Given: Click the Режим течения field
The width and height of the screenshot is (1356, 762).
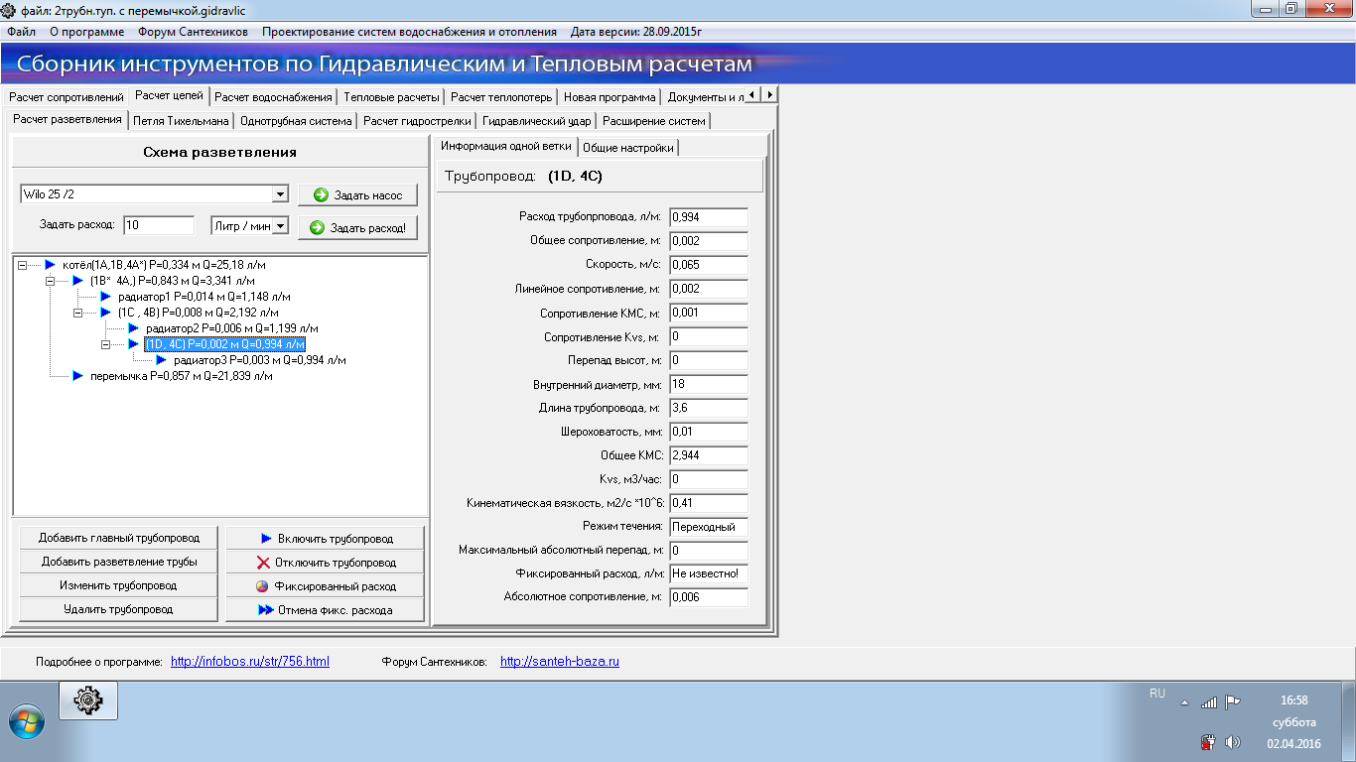Looking at the screenshot, I should pos(709,527).
